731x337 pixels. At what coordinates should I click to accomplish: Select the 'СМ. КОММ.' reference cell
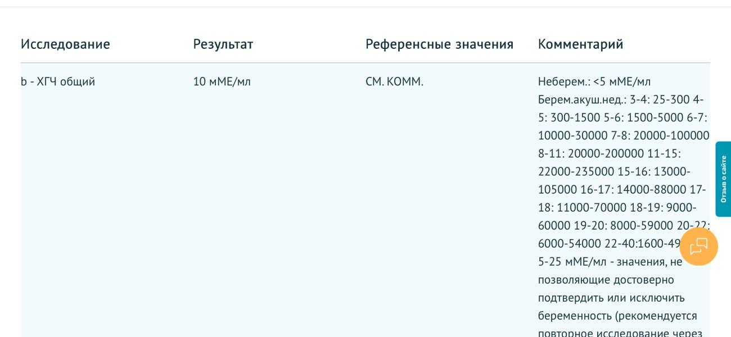click(394, 82)
